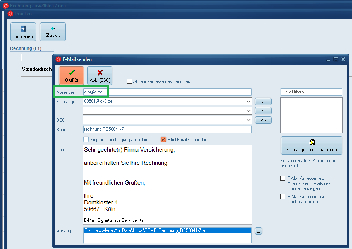The image size is (352, 249).
Task: Click the arrow button next to BCC
Action: [263, 120]
